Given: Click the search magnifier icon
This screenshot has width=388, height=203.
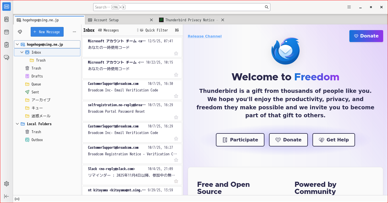Looking at the screenshot, I should pyautogui.click(x=267, y=7).
